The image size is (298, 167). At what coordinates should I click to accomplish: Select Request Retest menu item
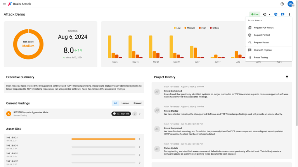269,43
